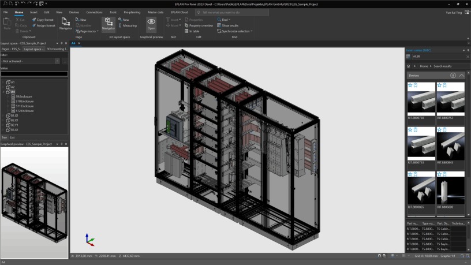The width and height of the screenshot is (471, 265).
Task: Toggle object snap magnet in status bar
Action: (379, 256)
